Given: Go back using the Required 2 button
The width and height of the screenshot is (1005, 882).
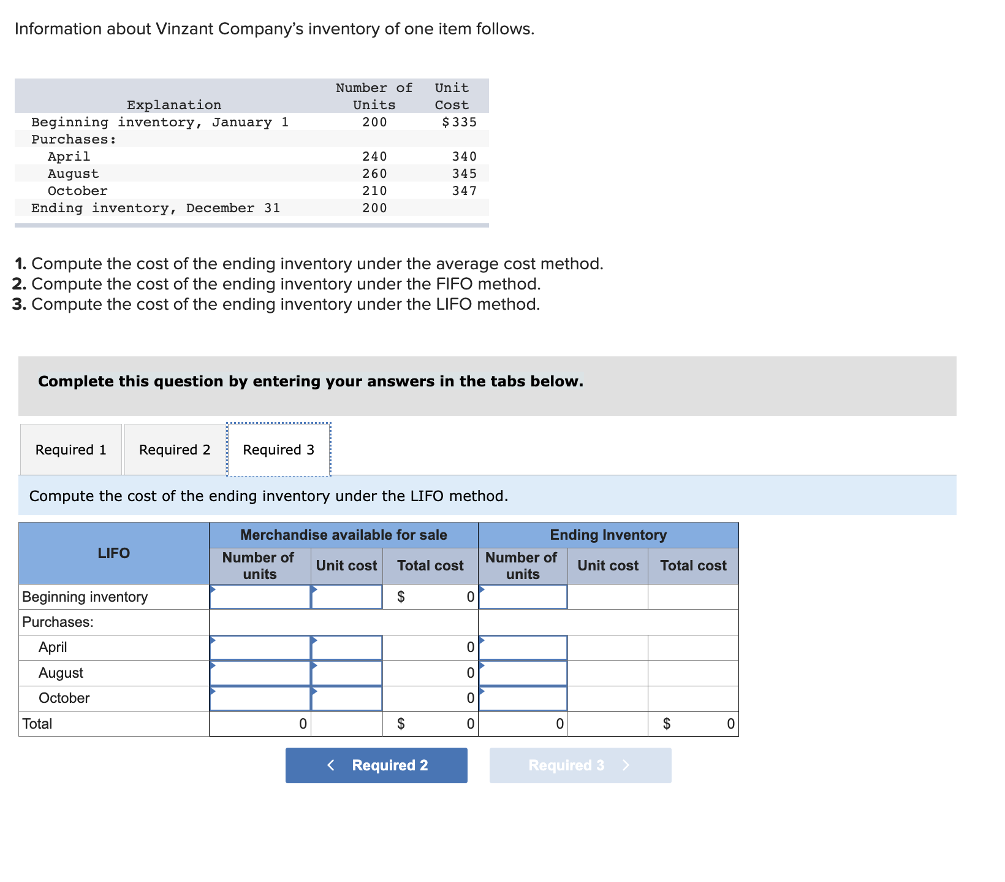Looking at the screenshot, I should [x=376, y=765].
